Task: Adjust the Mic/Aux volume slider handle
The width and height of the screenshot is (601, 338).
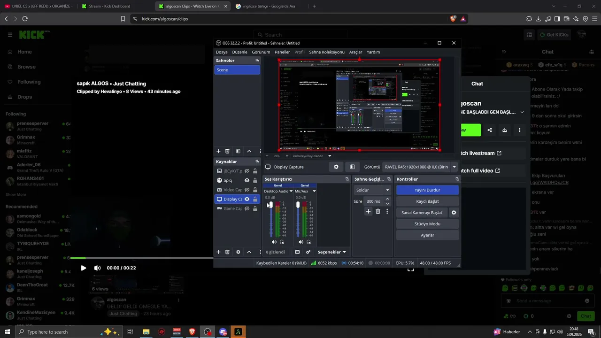Action: click(x=298, y=205)
